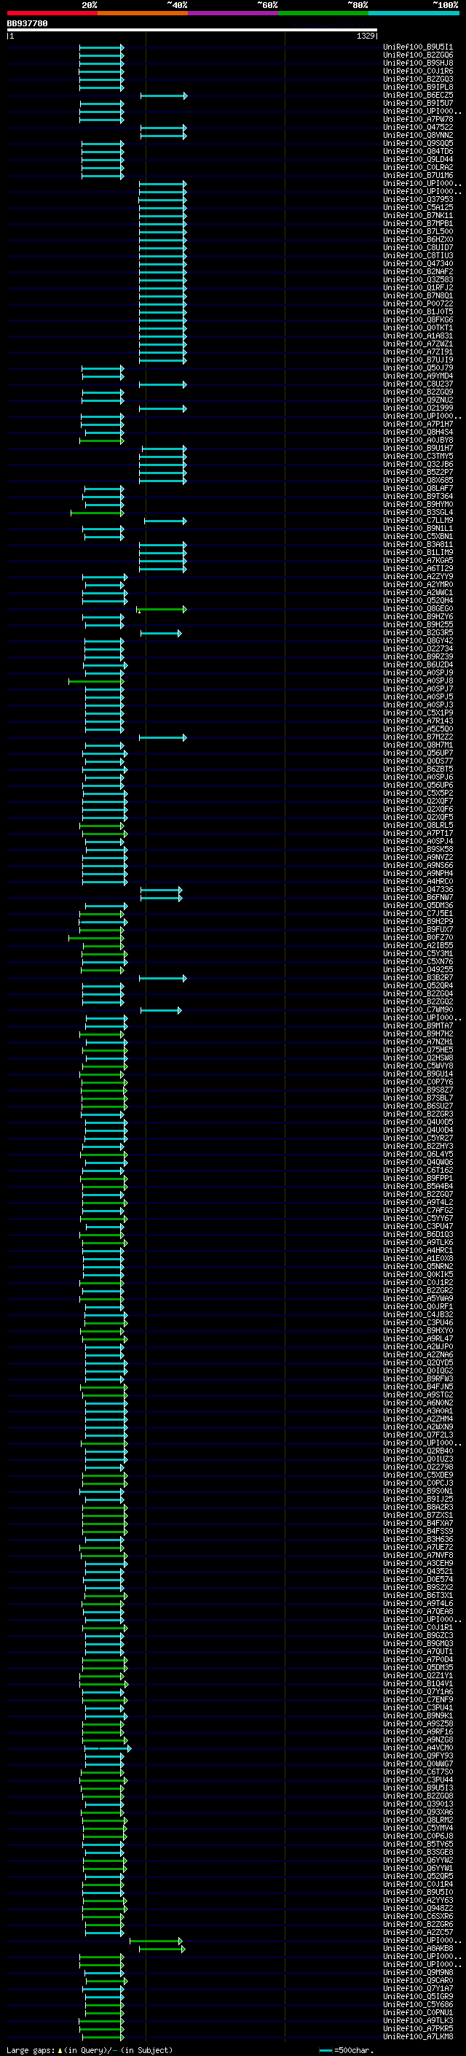
Task: Select the UniRef100_B2G3R5 label
Action: pos(418,633)
